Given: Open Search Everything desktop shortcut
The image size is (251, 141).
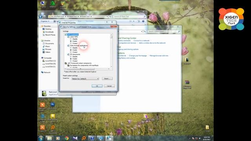Looking at the screenshot, I should coord(53,130).
